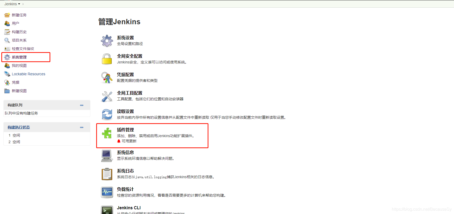454x214 pixels.
Task: Open 系统设置 heading link
Action: point(125,38)
